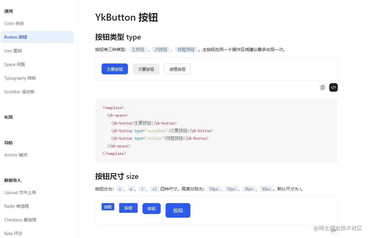Click the type="secondary" code line
Viewport: 369px width, 238px height.
click(x=162, y=131)
